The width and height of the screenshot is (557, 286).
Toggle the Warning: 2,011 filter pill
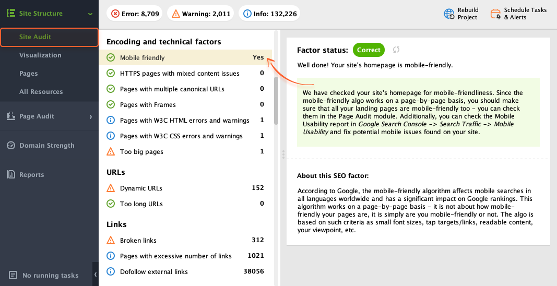click(x=200, y=14)
